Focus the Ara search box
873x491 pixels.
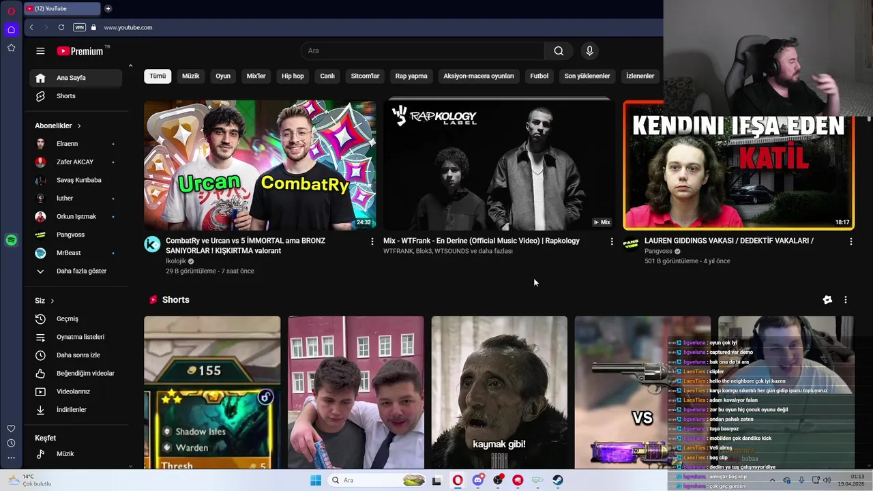[423, 50]
